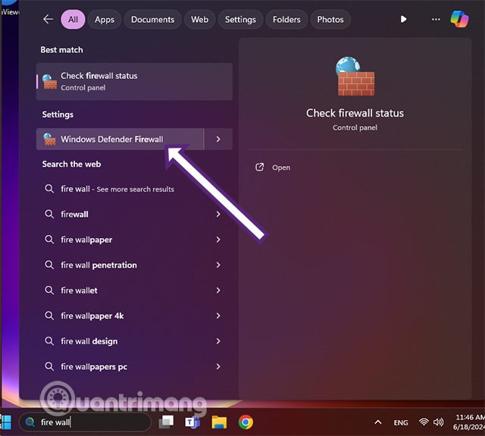Select 'Check firewall status' best match
Image resolution: width=485 pixels, height=436 pixels.
[x=133, y=81]
